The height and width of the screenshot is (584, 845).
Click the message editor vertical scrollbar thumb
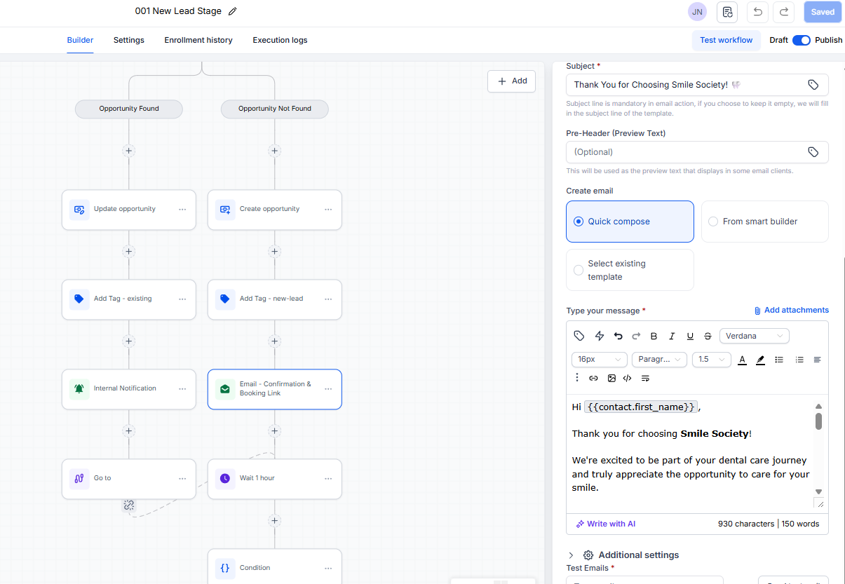pyautogui.click(x=818, y=421)
